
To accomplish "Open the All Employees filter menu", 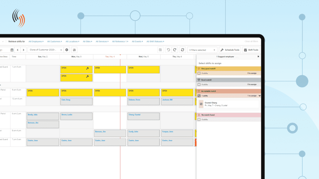I will (36, 41).
